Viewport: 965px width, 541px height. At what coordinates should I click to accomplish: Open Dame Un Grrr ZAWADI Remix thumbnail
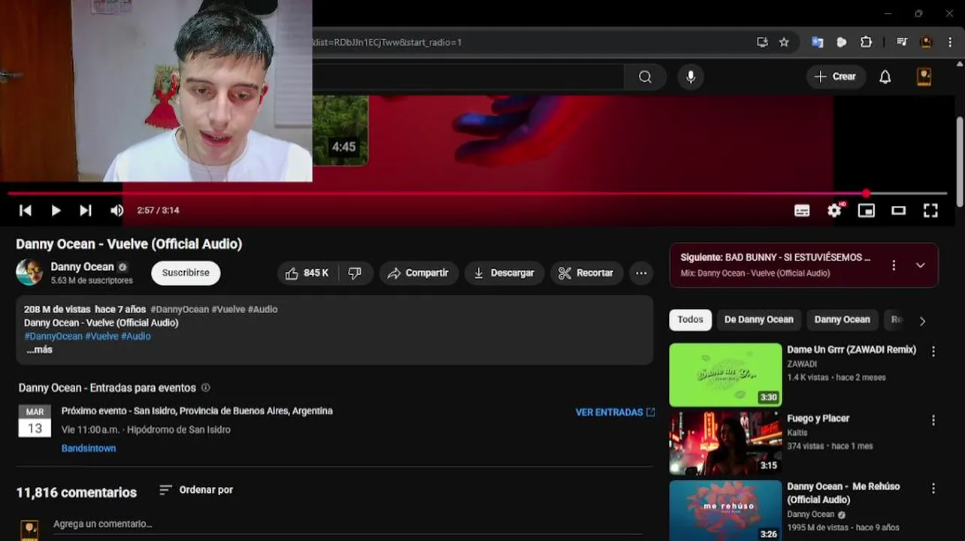[x=725, y=375]
